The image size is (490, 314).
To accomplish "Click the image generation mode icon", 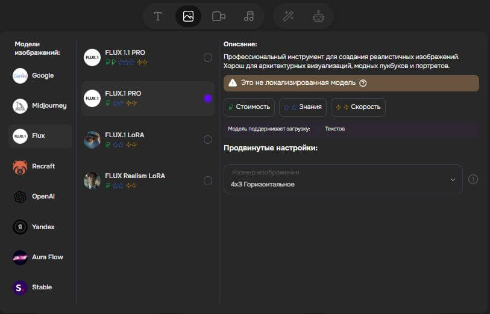I will pyautogui.click(x=188, y=16).
